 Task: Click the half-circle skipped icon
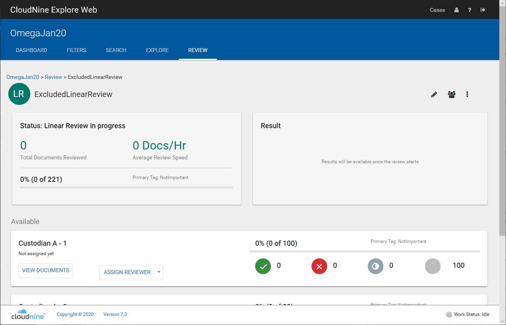click(x=376, y=266)
